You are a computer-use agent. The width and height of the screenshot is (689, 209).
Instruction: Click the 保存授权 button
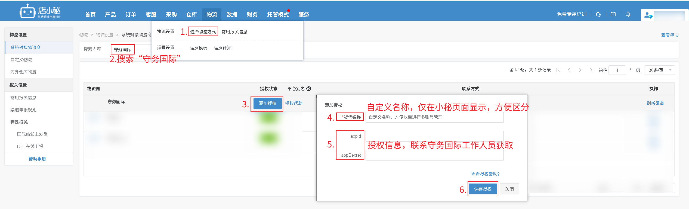pos(483,189)
